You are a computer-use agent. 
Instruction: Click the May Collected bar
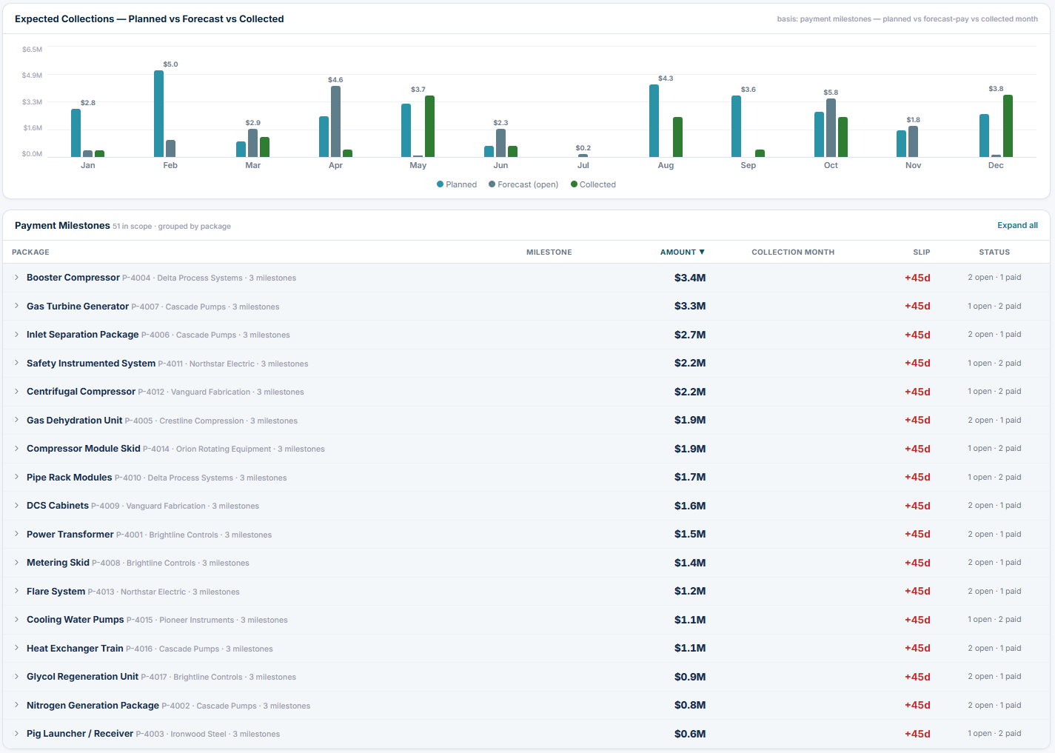429,126
